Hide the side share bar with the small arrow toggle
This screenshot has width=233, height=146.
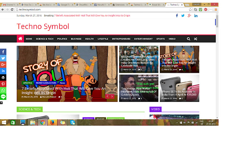tap(1, 103)
